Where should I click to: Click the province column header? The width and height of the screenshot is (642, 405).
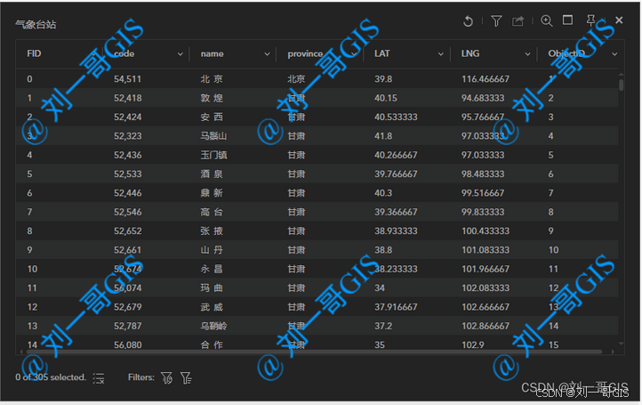[305, 53]
